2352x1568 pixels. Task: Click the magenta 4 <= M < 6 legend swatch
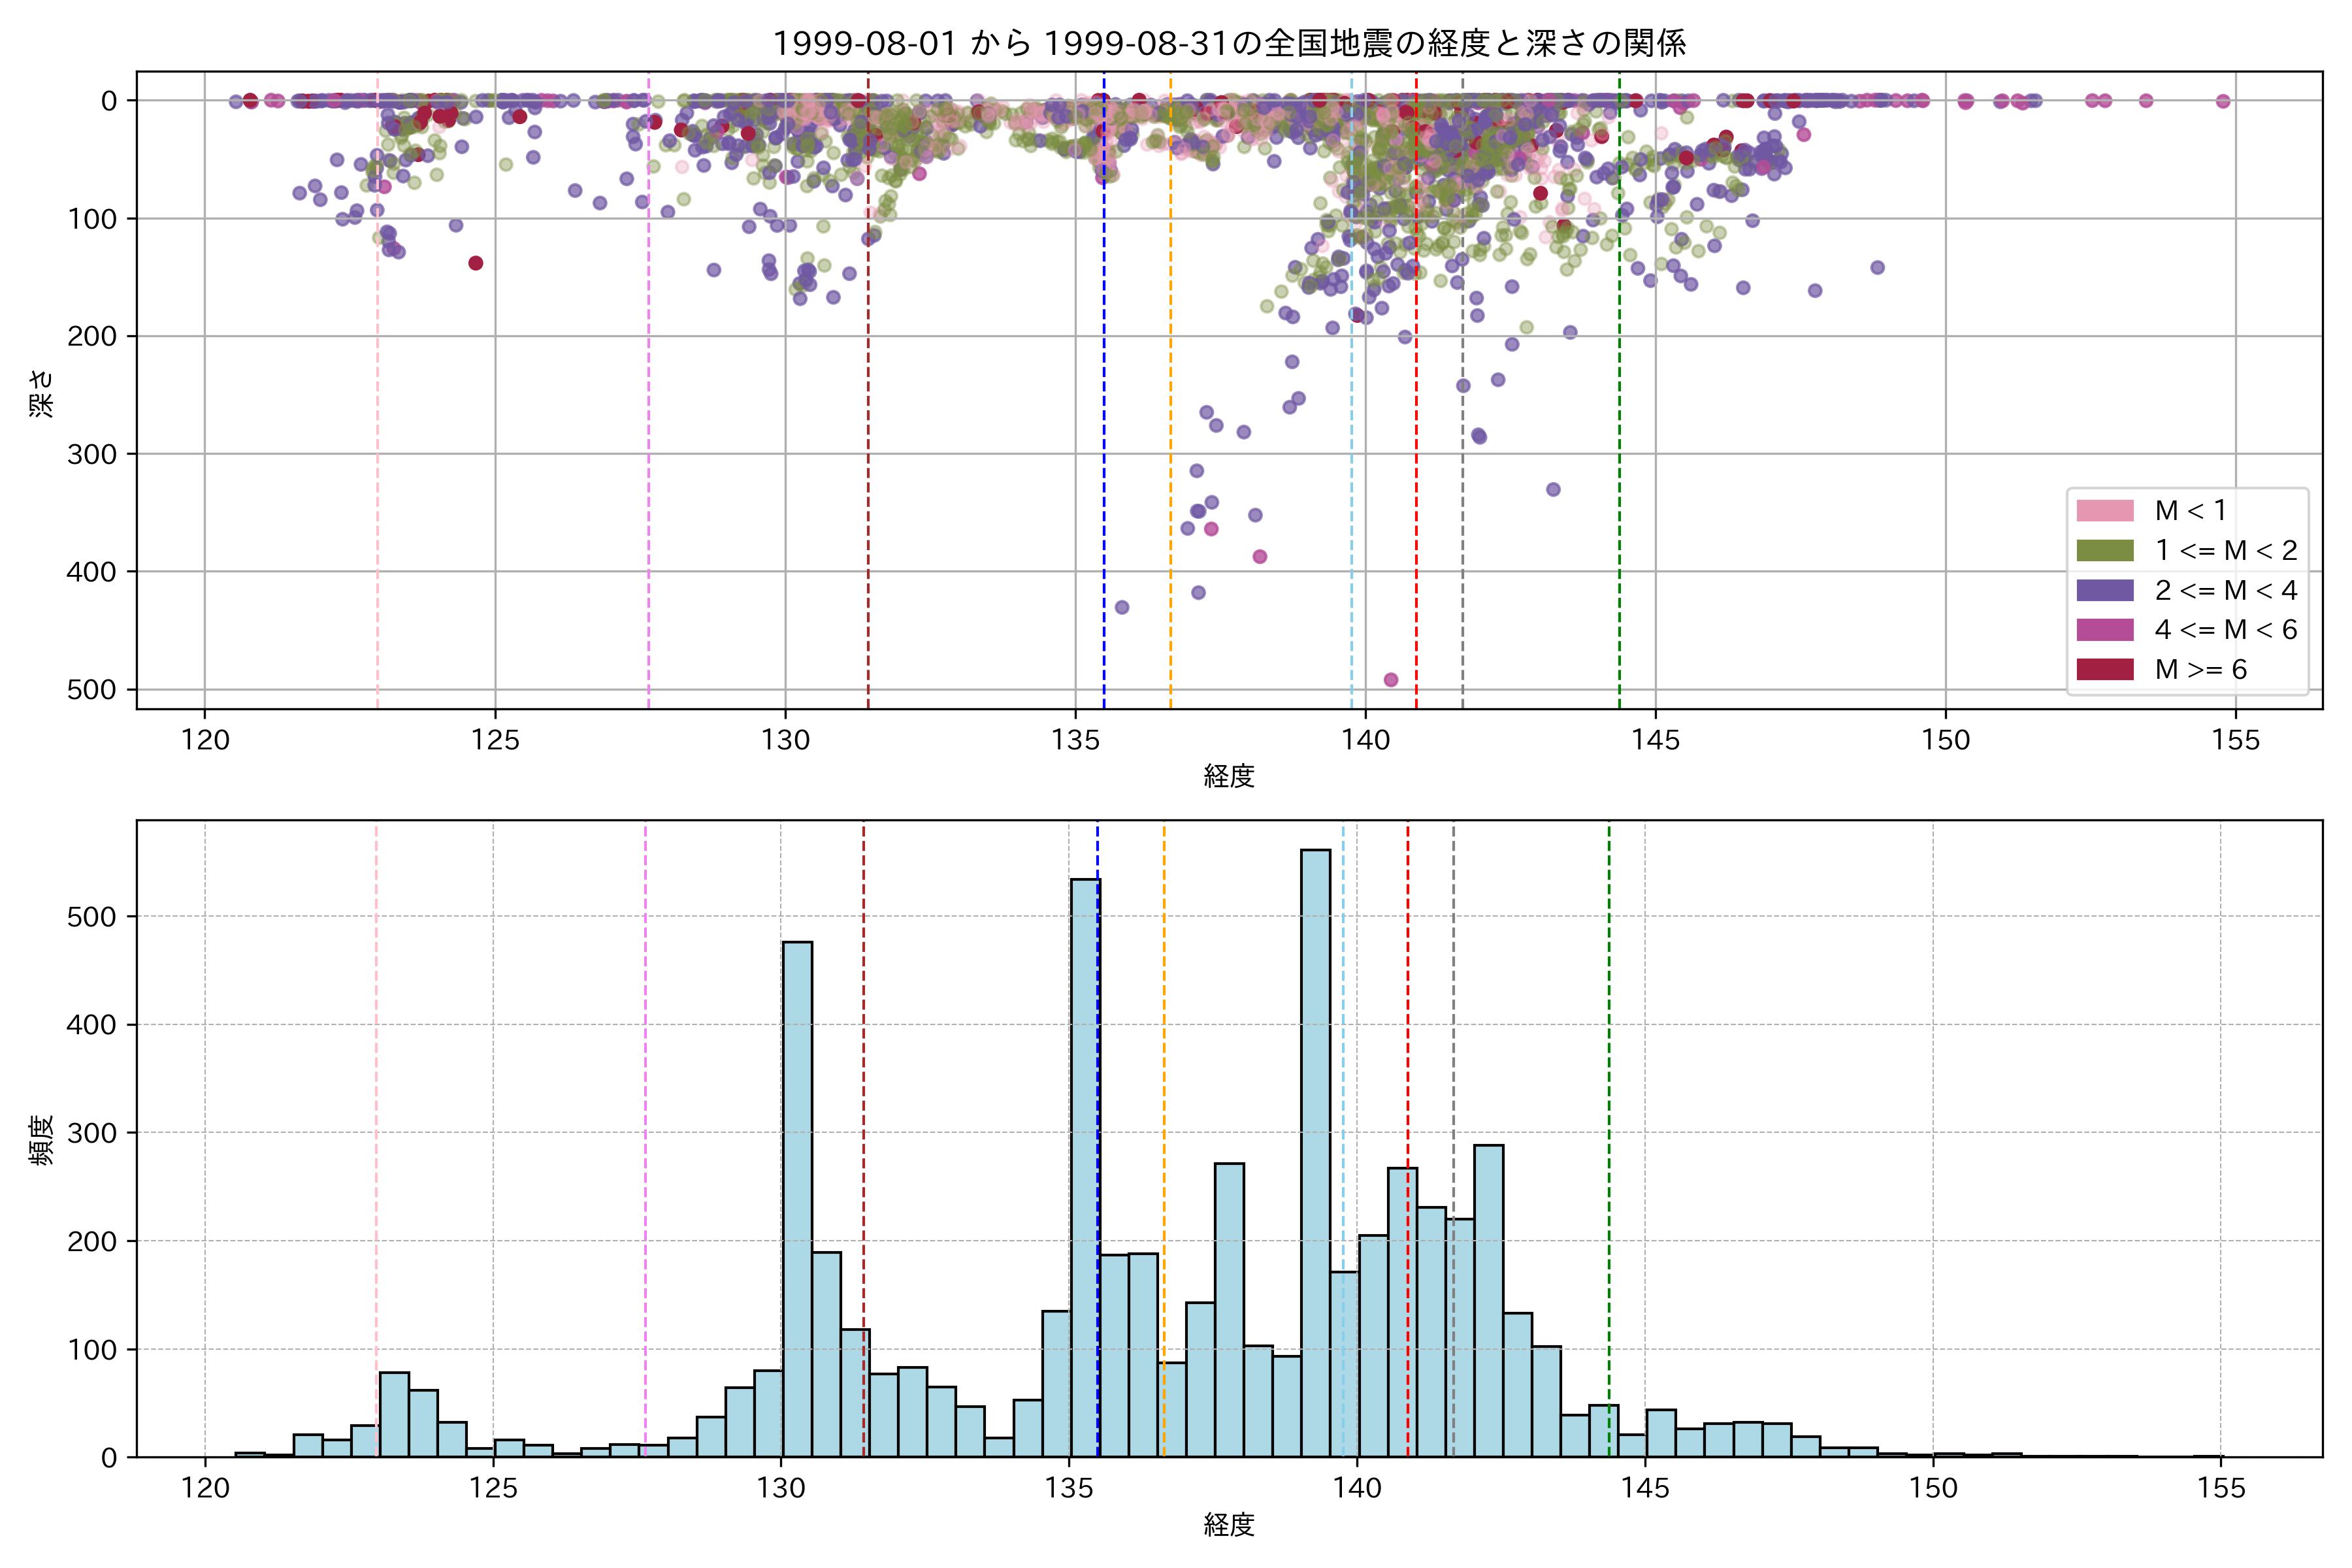point(2104,630)
